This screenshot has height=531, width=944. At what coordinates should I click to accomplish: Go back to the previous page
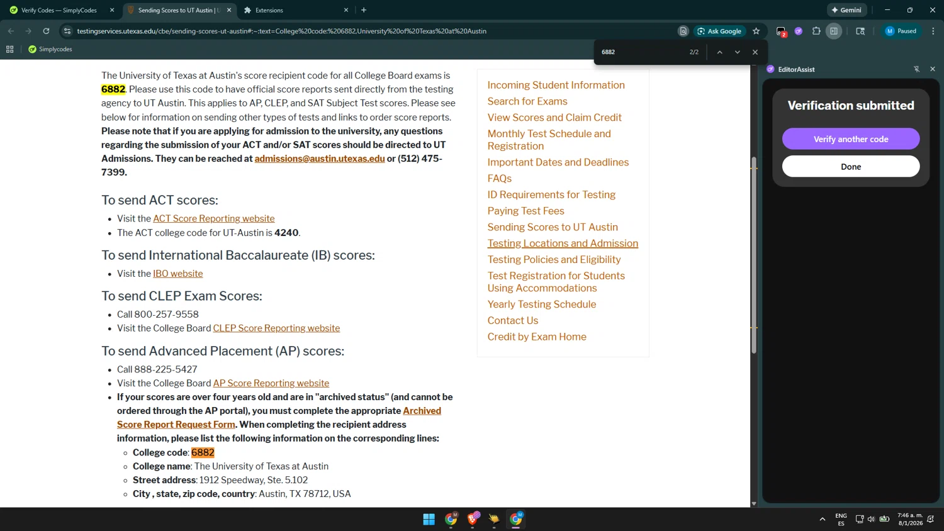11,31
